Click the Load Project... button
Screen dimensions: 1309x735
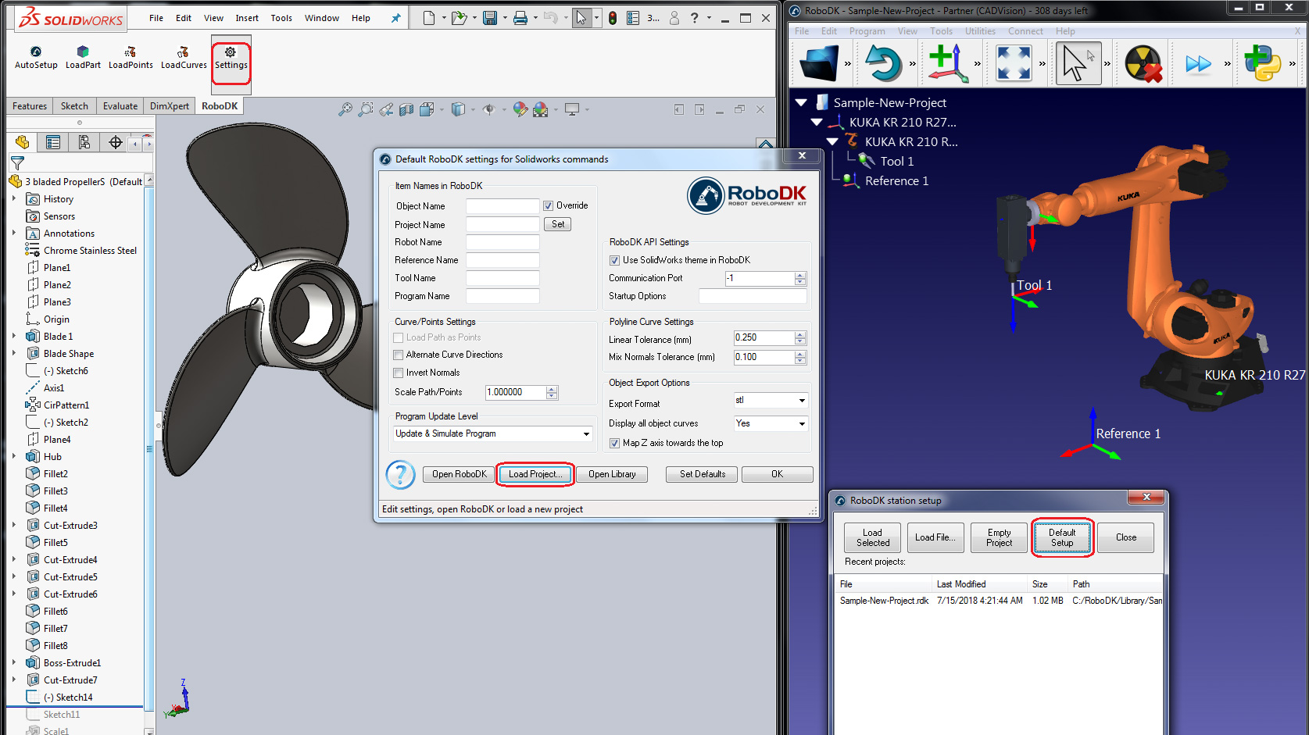pyautogui.click(x=535, y=474)
